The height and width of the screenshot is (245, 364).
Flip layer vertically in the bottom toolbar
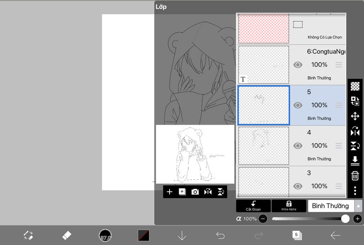click(220, 192)
